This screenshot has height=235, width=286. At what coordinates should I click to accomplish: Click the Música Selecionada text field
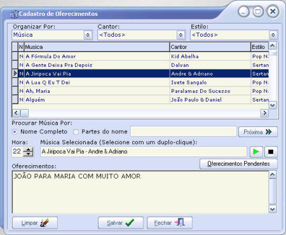[x=144, y=152]
